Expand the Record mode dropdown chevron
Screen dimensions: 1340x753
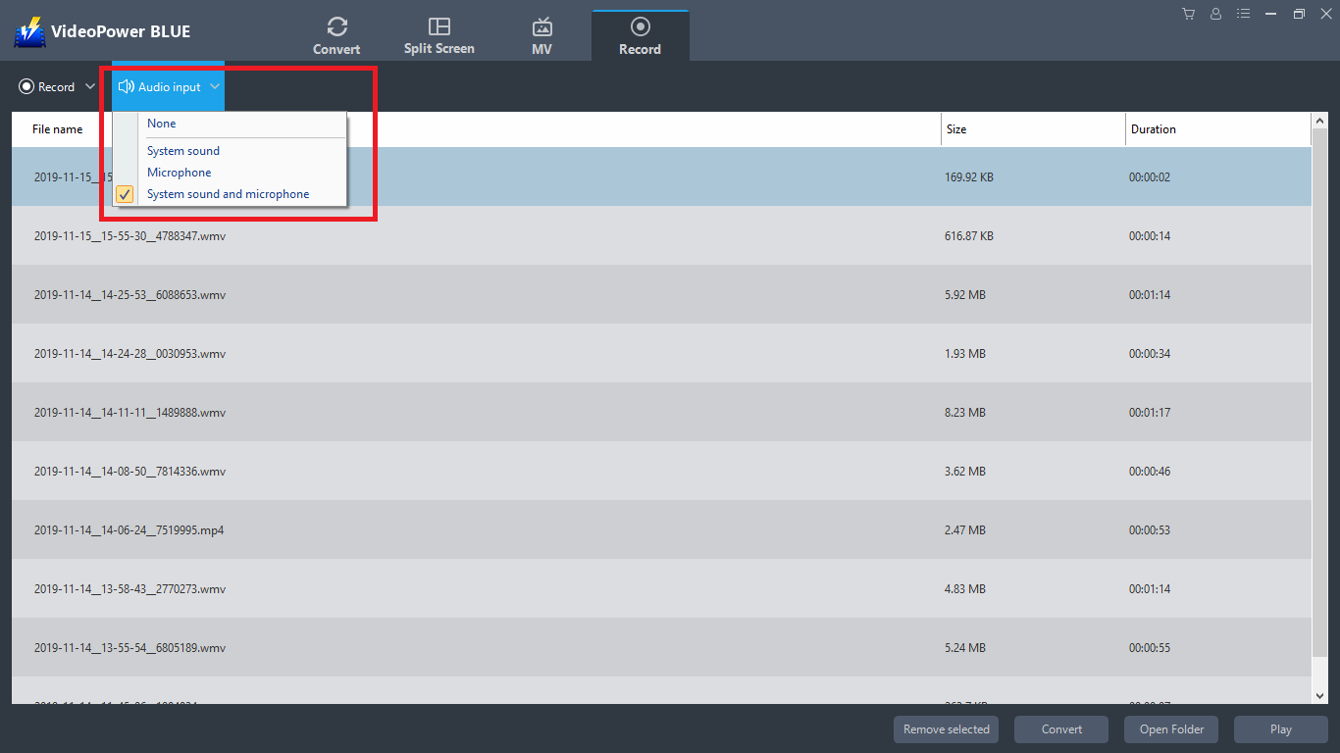click(89, 86)
